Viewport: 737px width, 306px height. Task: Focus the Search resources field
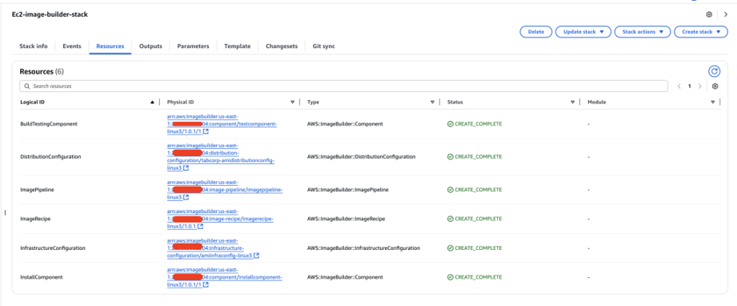pos(343,87)
